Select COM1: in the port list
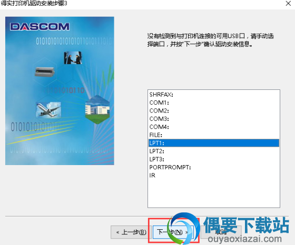The width and height of the screenshot is (295, 245). pyautogui.click(x=214, y=103)
